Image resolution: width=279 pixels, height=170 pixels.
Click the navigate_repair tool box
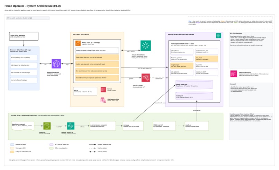182,66
